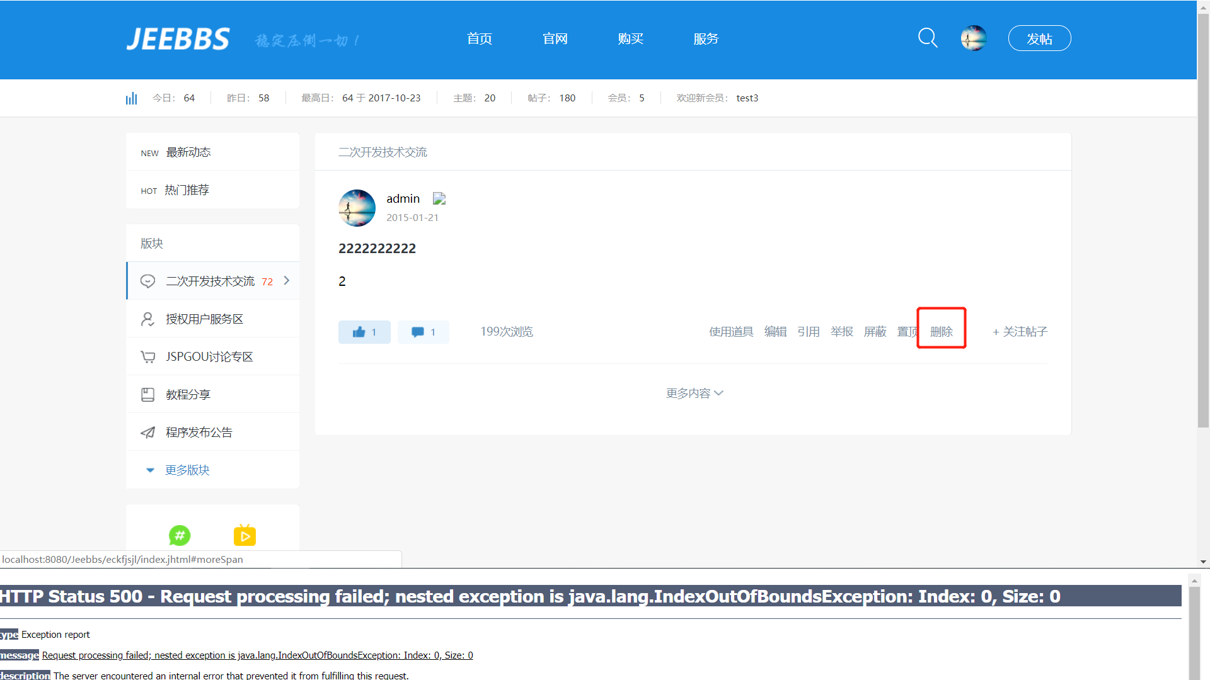1210x680 pixels.
Task: Select 教程分享 forum section
Action: pyautogui.click(x=188, y=394)
